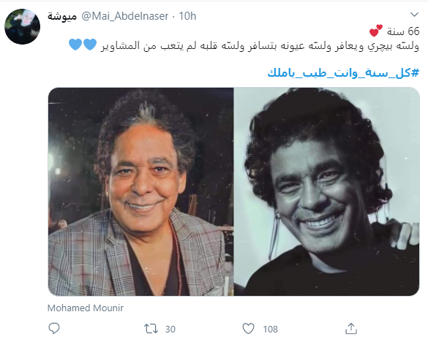428x339 pixels.
Task: View the right black-and-white photo
Action: tap(327, 191)
